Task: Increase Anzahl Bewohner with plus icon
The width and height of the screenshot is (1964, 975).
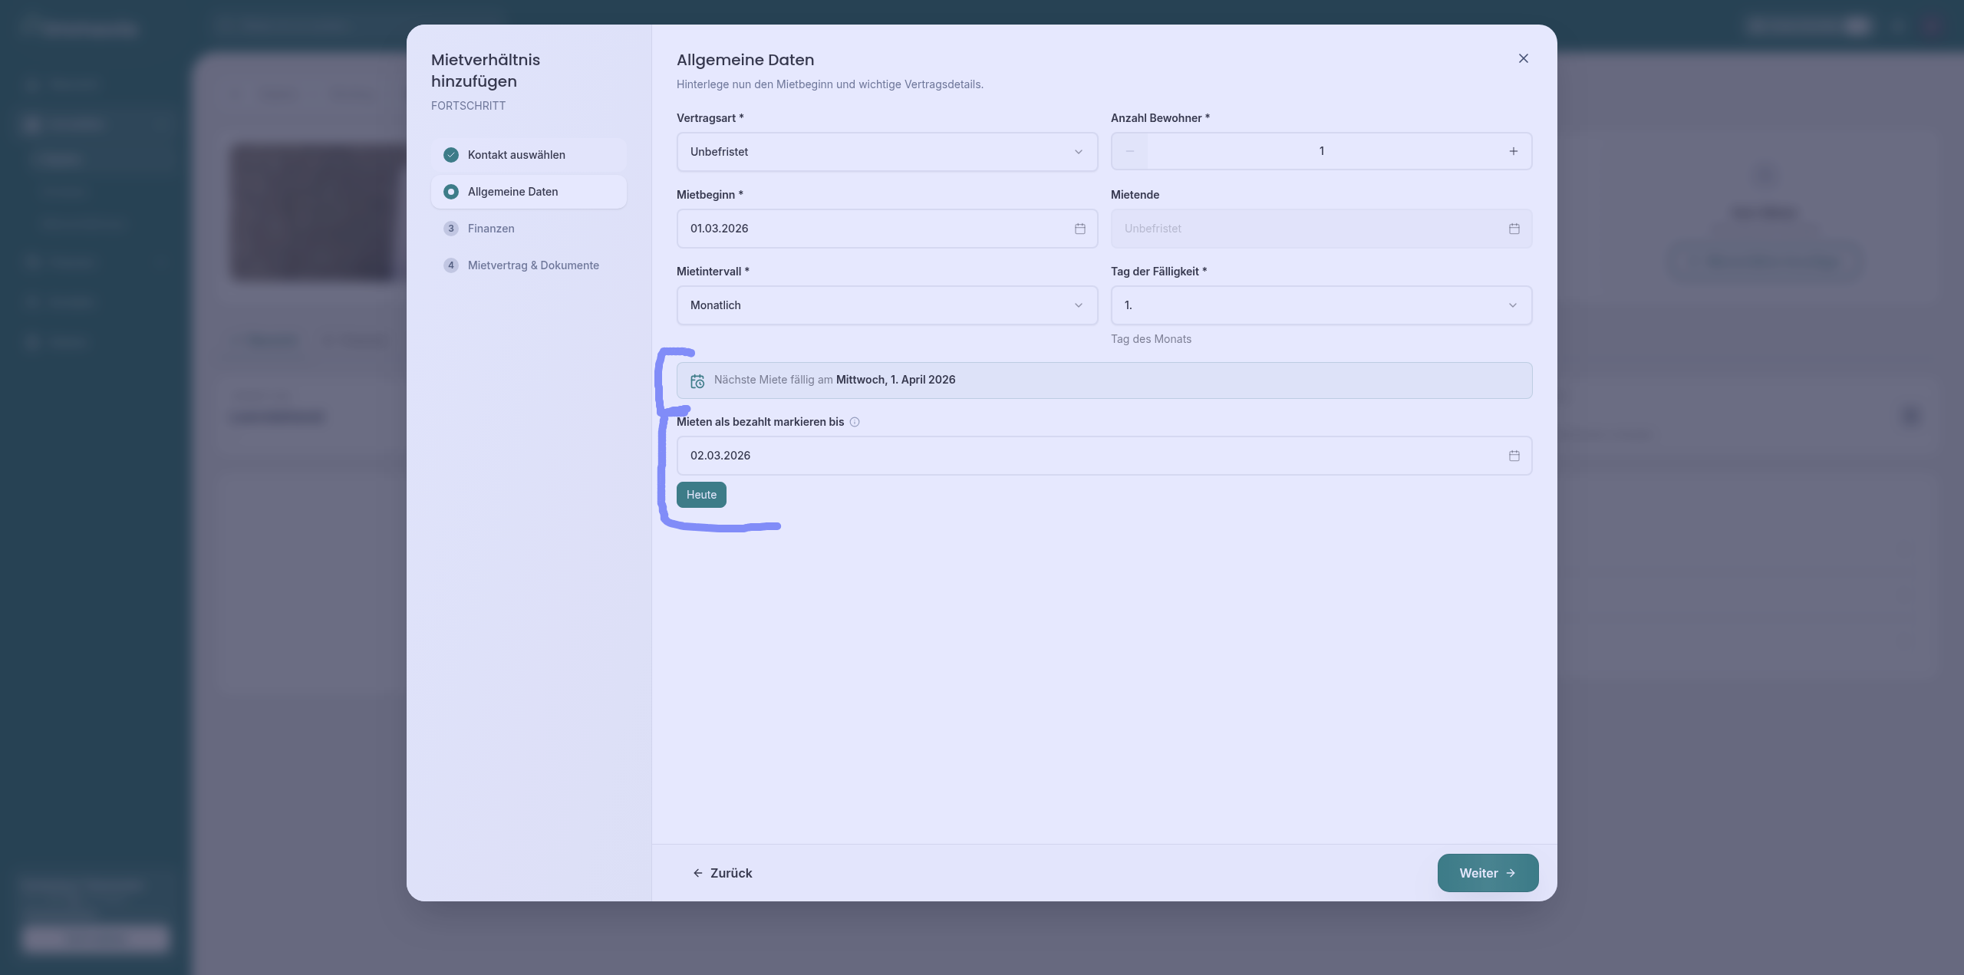Action: click(1513, 151)
